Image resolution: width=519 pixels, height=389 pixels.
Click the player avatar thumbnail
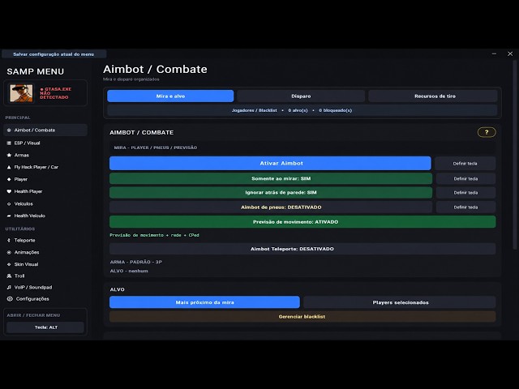(21, 93)
